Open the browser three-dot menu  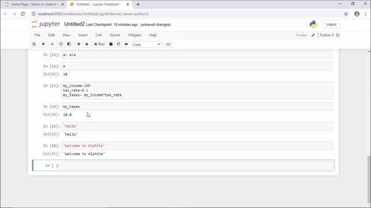tap(366, 14)
